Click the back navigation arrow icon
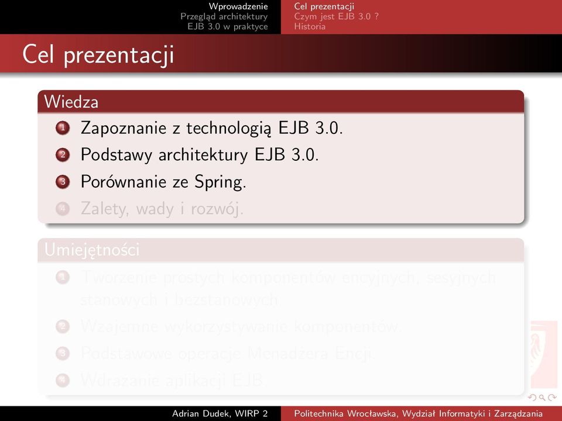The image size is (562, 421). pyautogui.click(x=532, y=398)
